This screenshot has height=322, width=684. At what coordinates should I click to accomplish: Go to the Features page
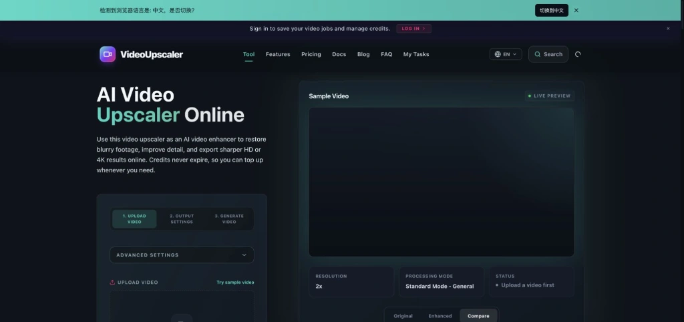tap(278, 55)
